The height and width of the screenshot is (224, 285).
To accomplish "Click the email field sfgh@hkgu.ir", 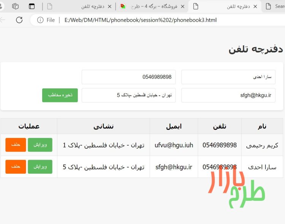I will [228, 95].
